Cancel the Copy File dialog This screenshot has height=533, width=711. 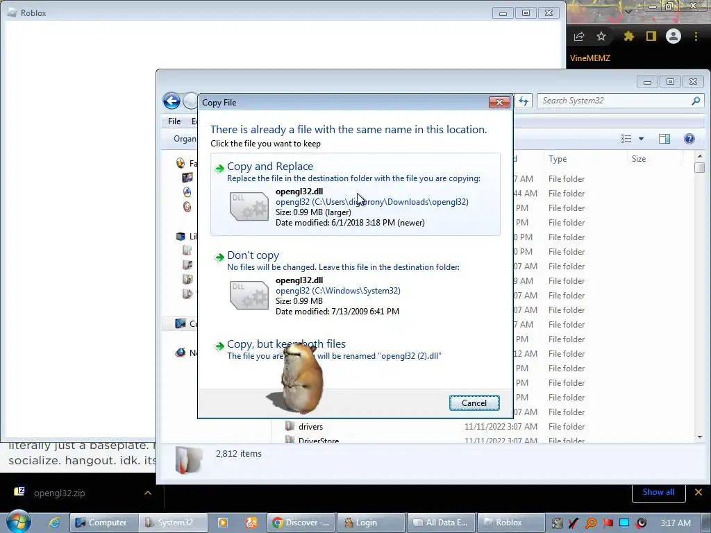coord(474,403)
